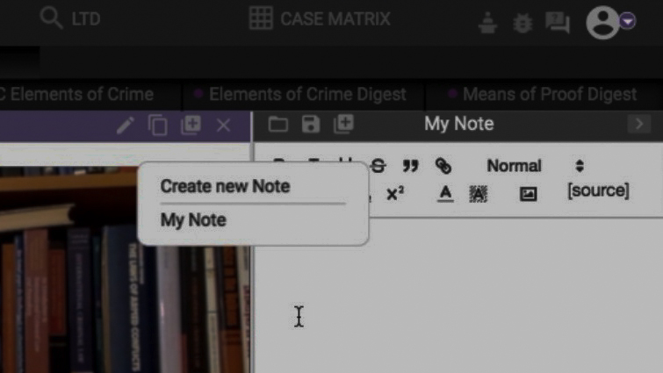Click the bug report icon
Viewport: 663px width, 373px height.
[x=522, y=23]
